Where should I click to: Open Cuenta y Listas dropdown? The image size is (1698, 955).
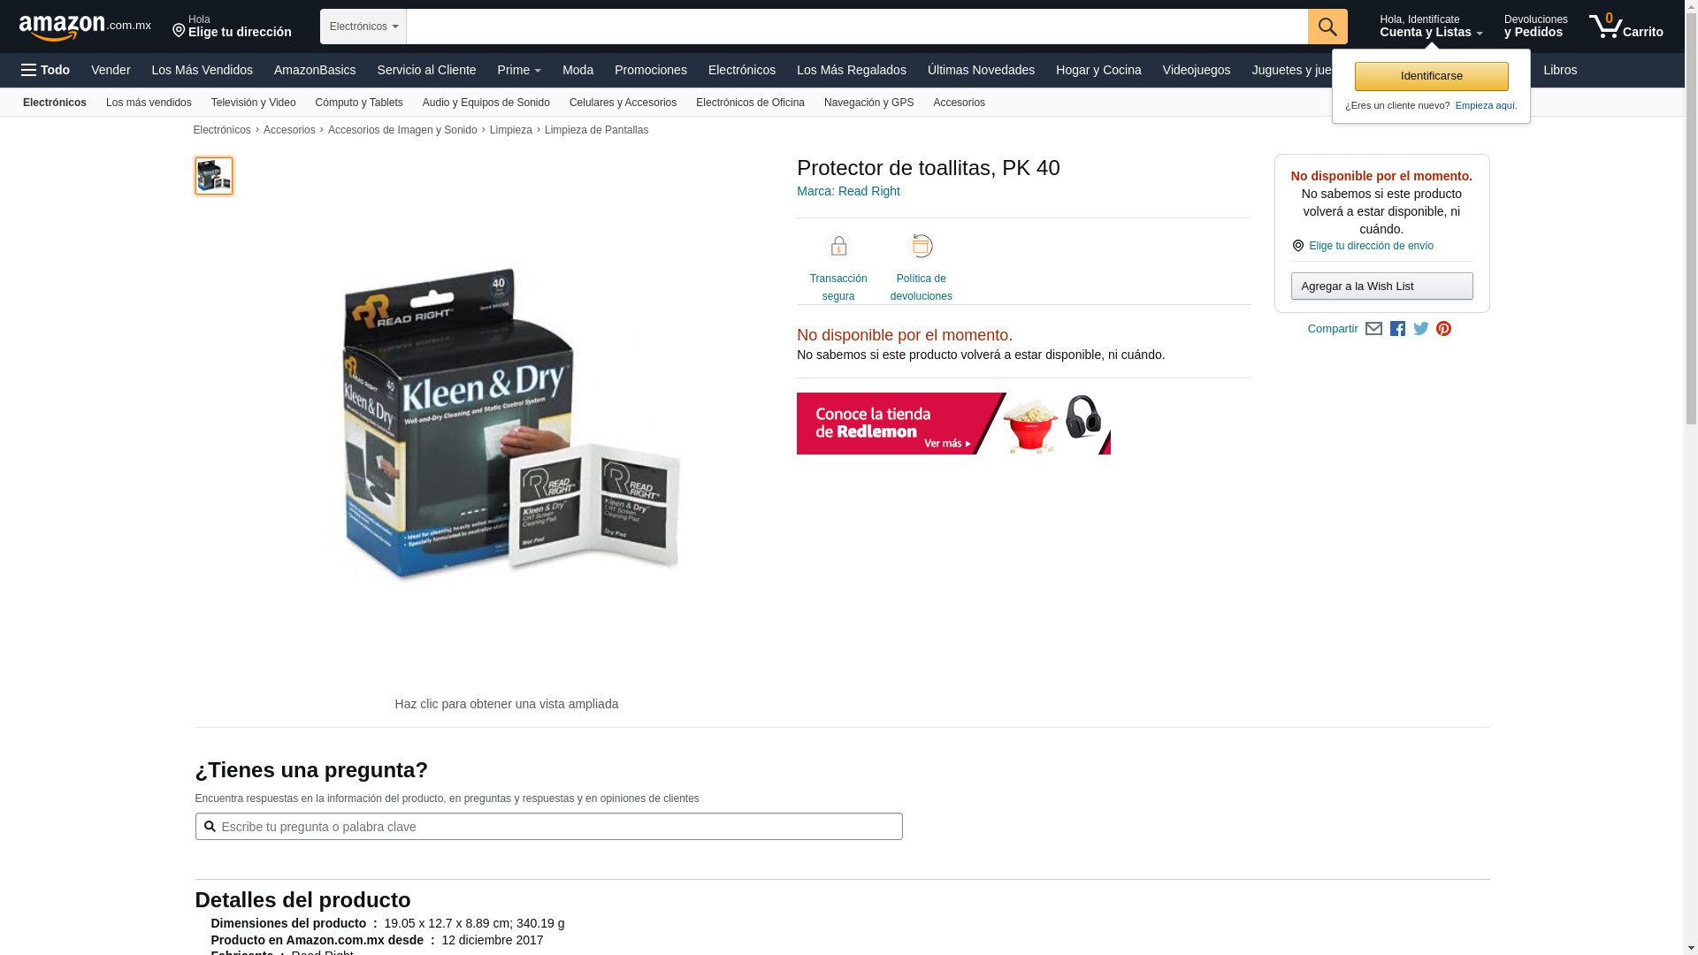pos(1431,27)
